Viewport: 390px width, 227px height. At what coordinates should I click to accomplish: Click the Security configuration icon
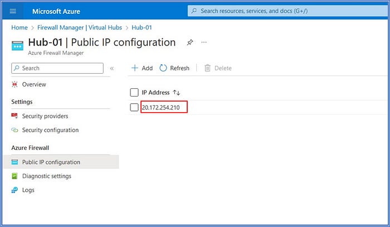pos(14,130)
